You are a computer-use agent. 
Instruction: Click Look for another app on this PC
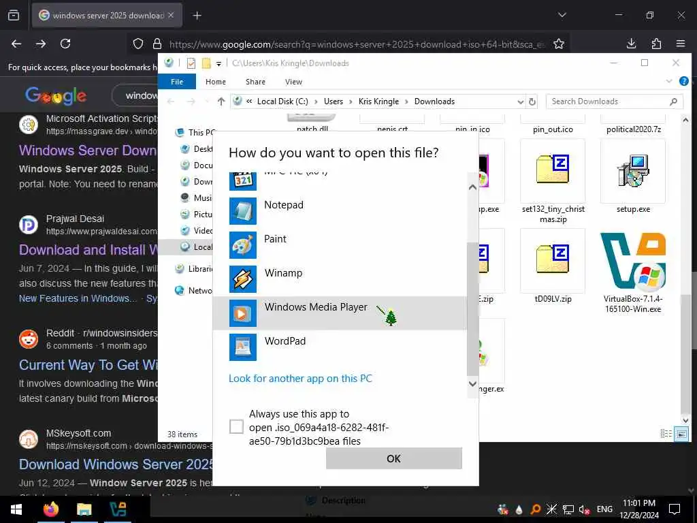pos(300,379)
